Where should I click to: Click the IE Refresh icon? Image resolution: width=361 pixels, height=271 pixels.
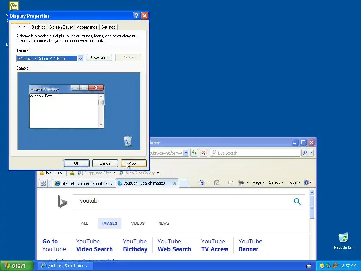click(x=194, y=153)
